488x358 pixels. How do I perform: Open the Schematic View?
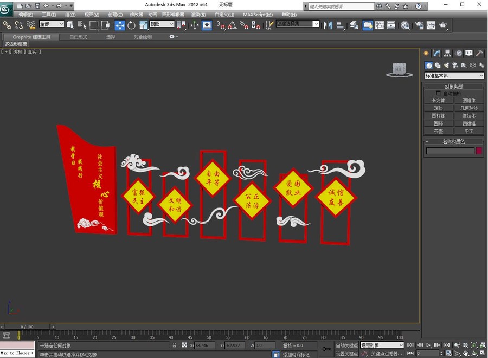pyautogui.click(x=391, y=25)
